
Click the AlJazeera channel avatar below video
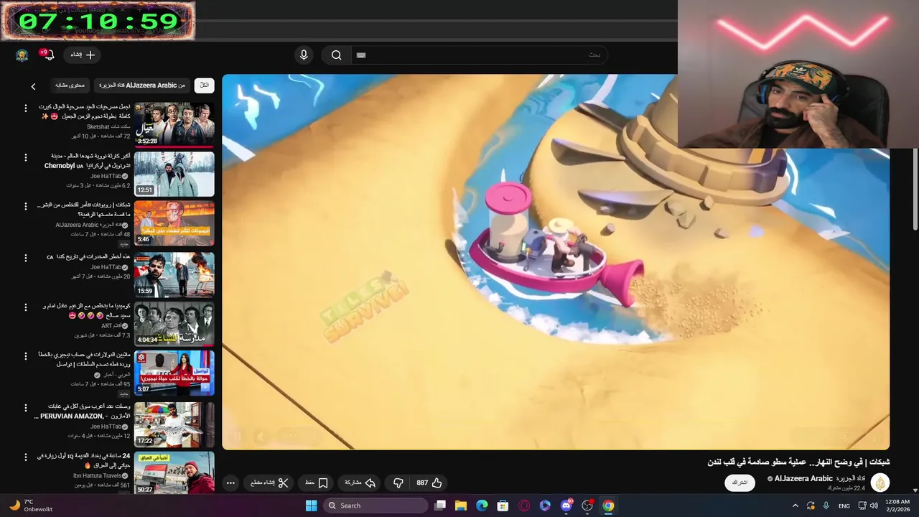880,483
